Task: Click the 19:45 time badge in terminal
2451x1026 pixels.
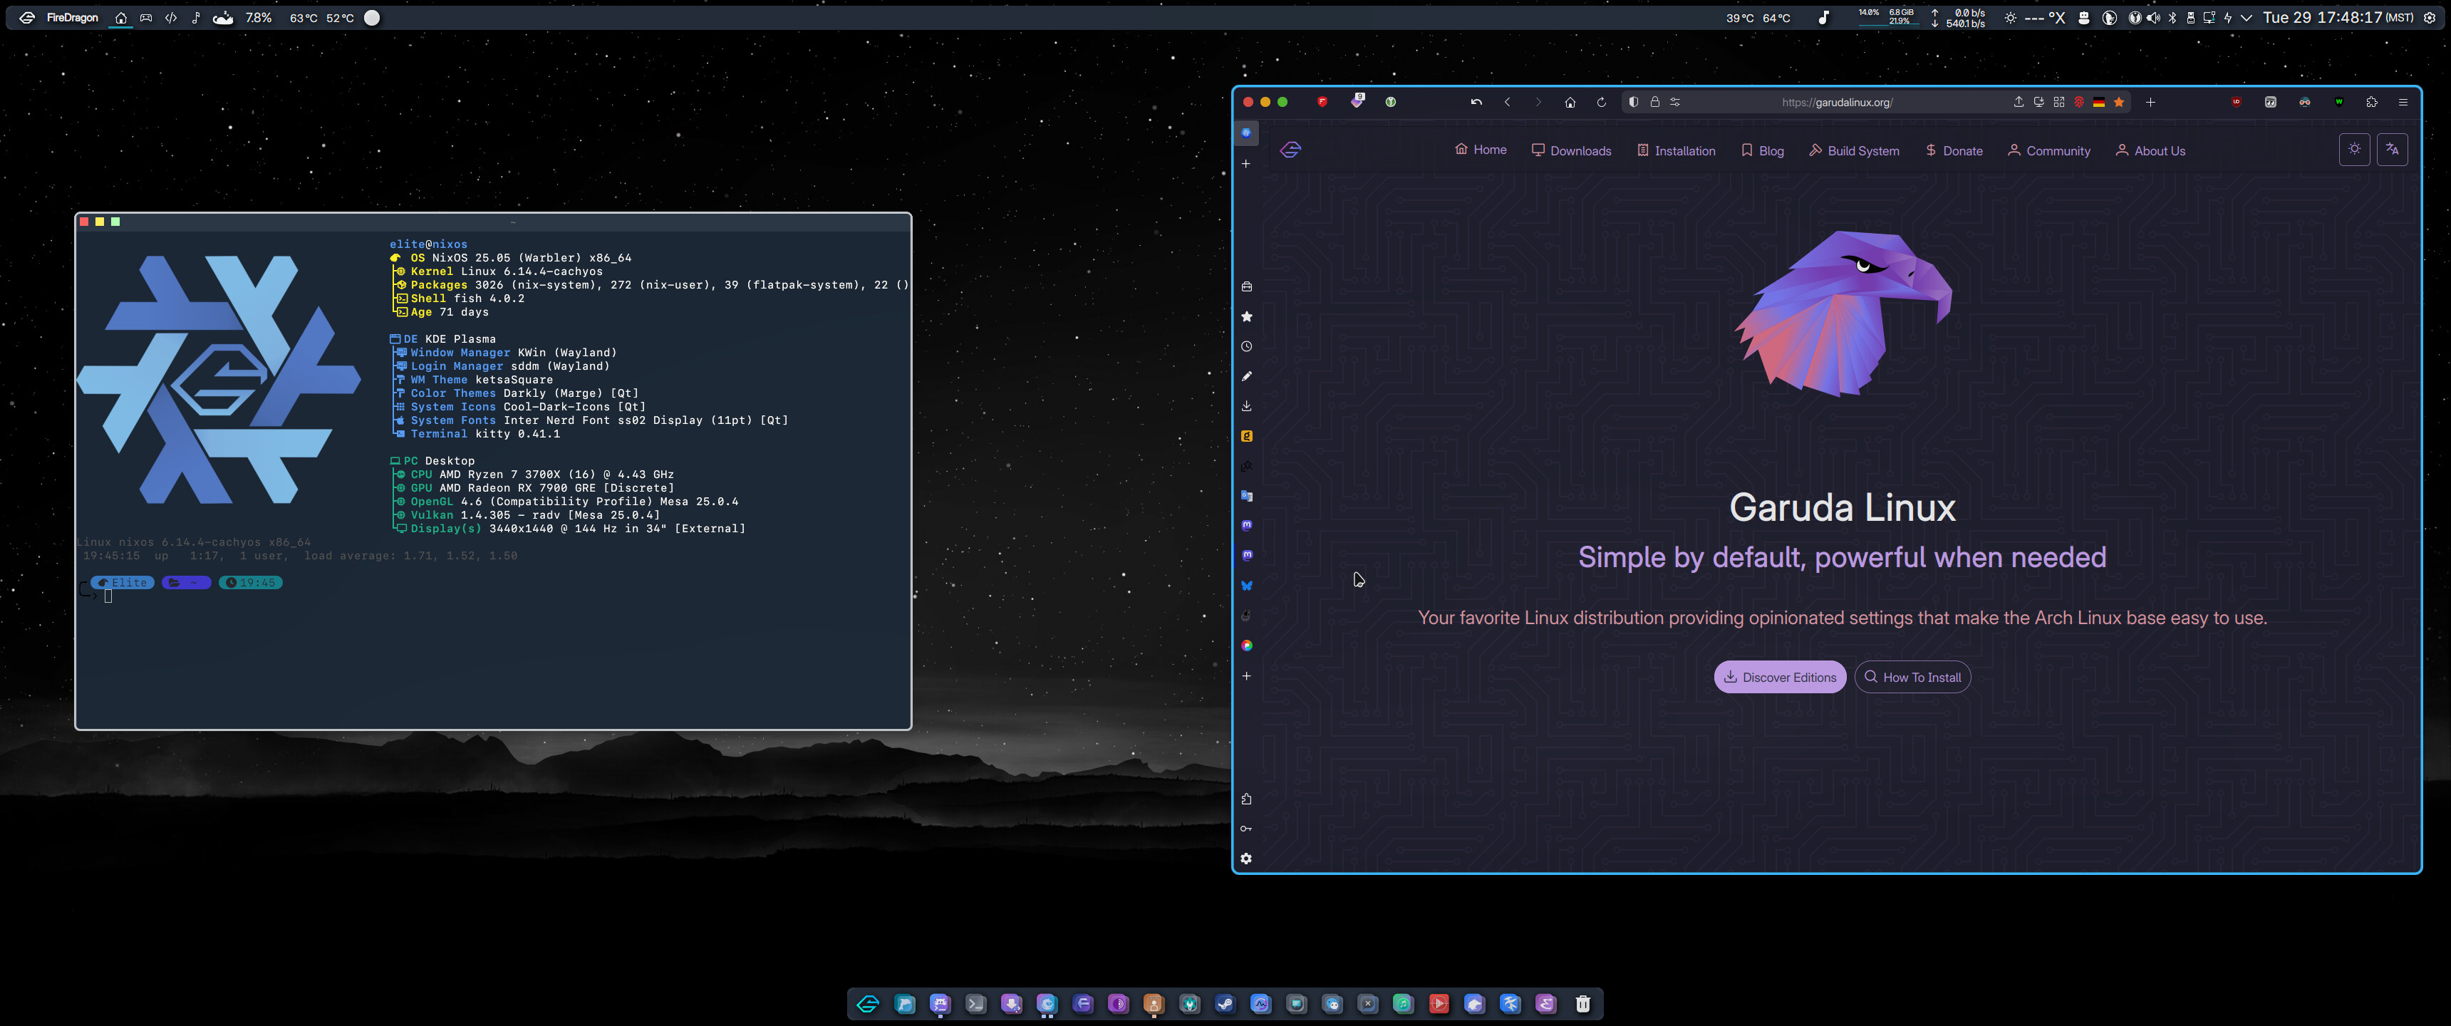Action: pos(250,583)
